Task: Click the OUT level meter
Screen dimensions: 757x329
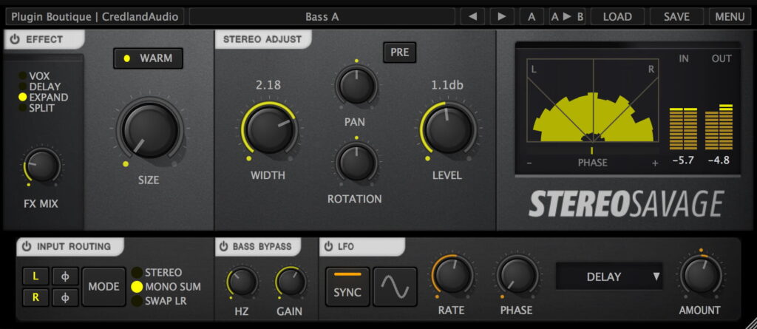Action: coord(719,127)
